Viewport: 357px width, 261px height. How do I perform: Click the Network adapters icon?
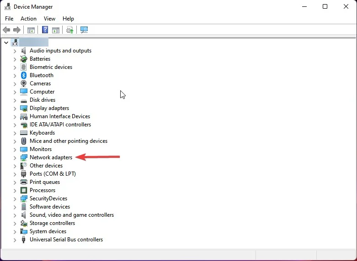[24, 157]
